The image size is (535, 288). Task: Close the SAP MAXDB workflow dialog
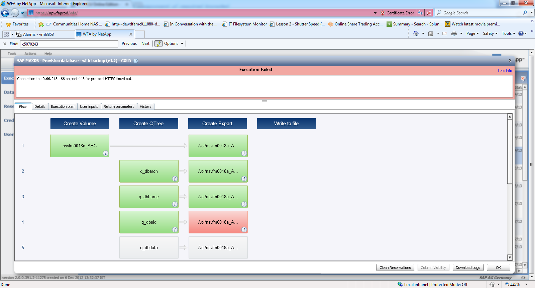tap(510, 61)
